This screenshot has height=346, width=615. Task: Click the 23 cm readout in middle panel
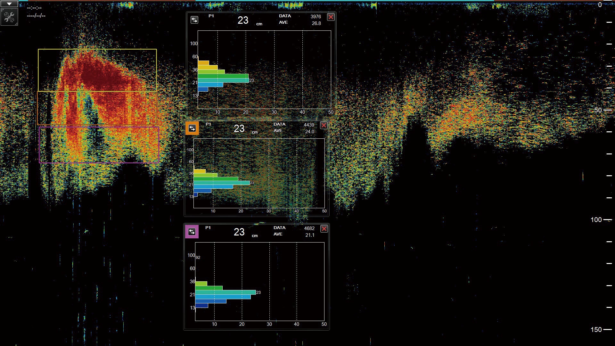point(239,128)
